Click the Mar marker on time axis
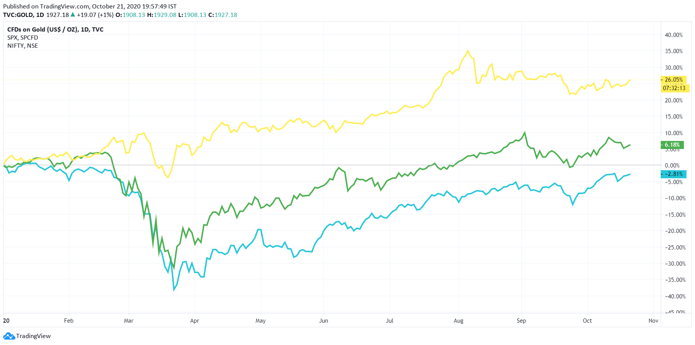The width and height of the screenshot is (695, 345). coord(129,321)
